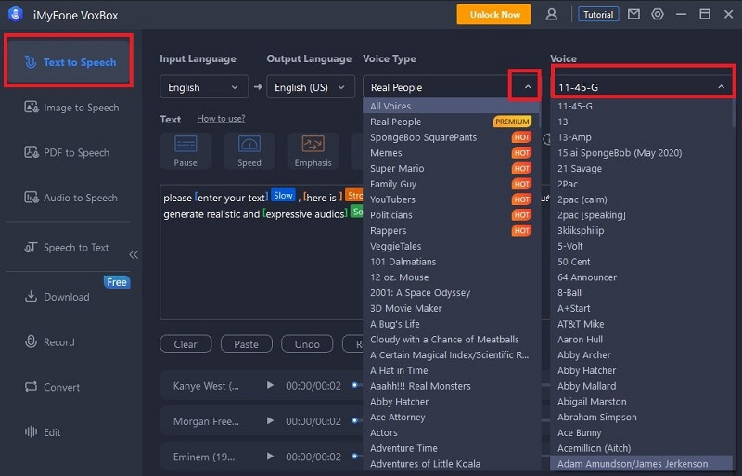
Task: Choose 3D Movie Maker voice type
Action: coord(451,308)
